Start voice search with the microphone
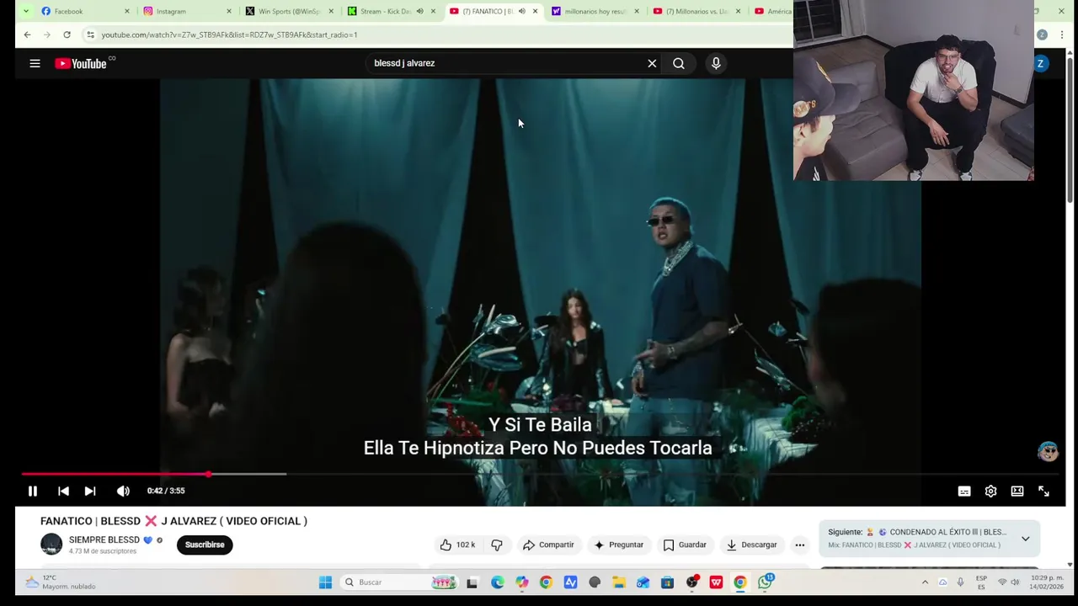Viewport: 1078px width, 606px height. [716, 63]
